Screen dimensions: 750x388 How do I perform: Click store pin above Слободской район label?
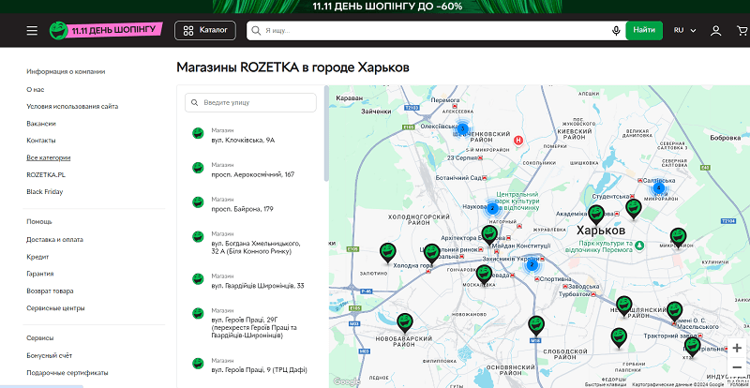536,326
